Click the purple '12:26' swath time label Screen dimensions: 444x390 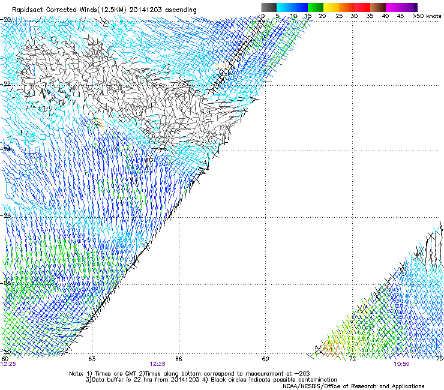pos(157,364)
